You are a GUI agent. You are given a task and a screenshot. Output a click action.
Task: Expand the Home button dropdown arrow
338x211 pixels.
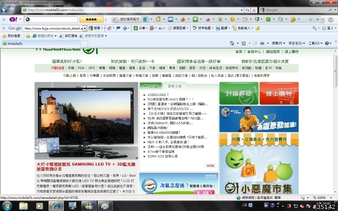(x=238, y=43)
